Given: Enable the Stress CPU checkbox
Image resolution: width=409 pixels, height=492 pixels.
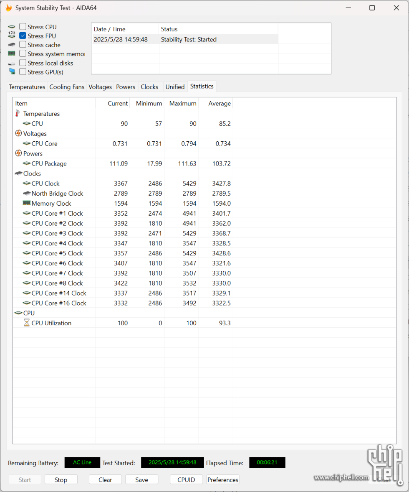Looking at the screenshot, I should coord(23,27).
